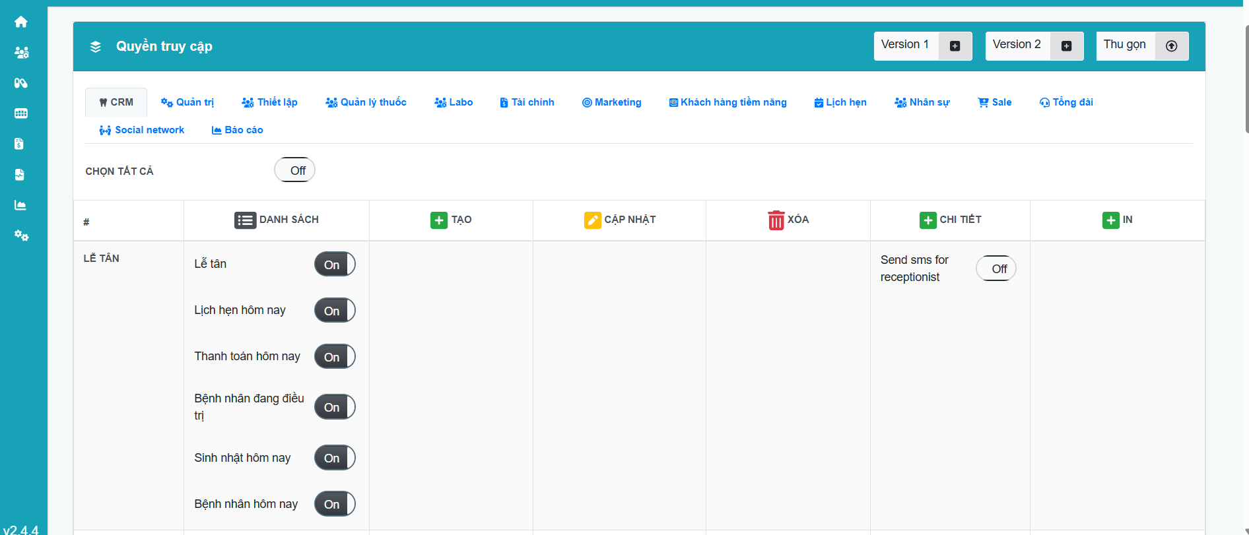Click the 'Social network' tab link
The height and width of the screenshot is (535, 1249).
(142, 130)
